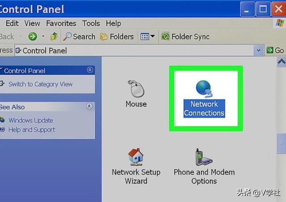Click Switch to Category View link
286x202 pixels.
click(x=40, y=84)
